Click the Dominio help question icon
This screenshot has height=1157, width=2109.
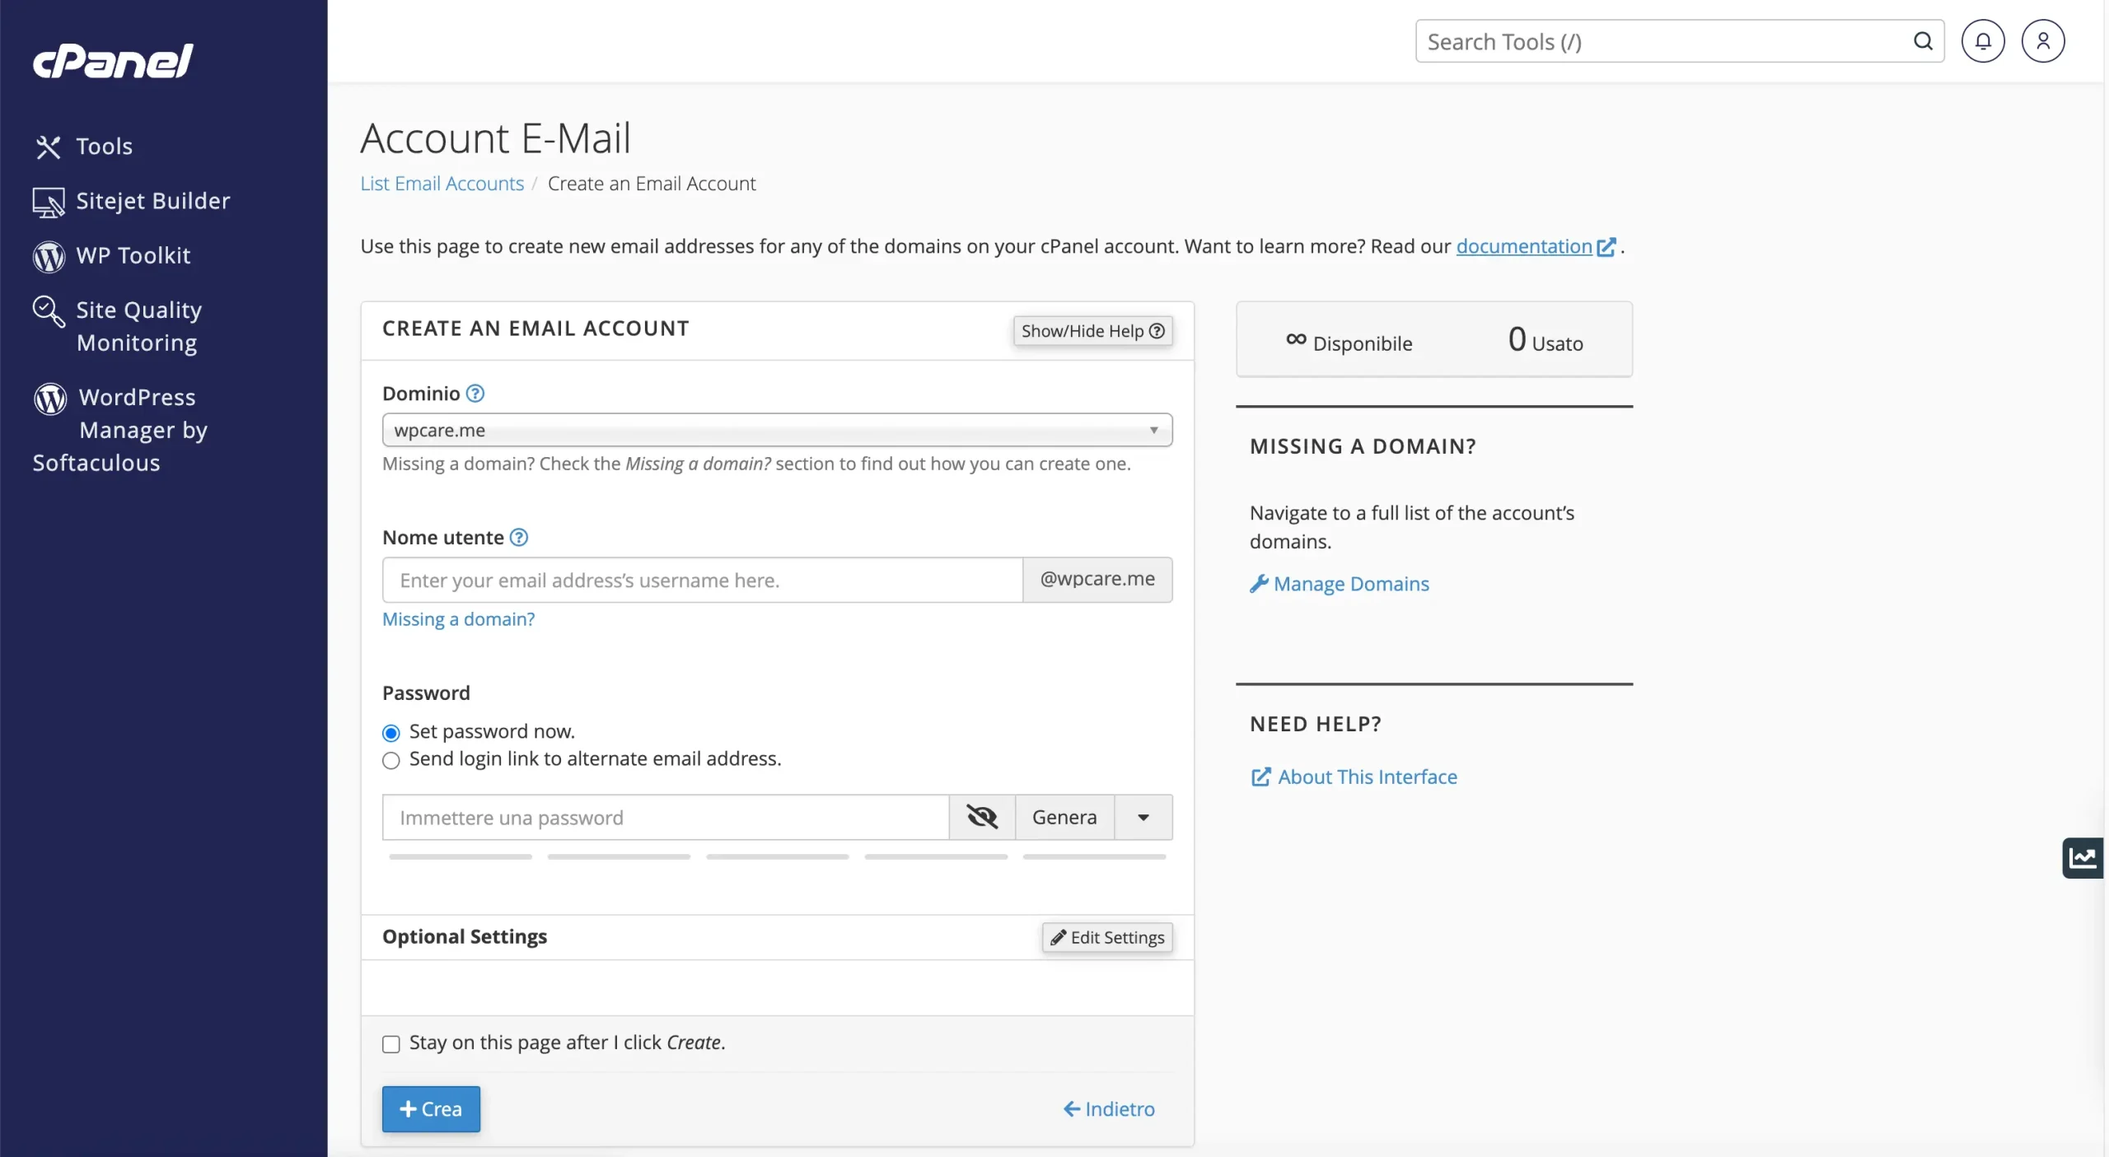475,394
